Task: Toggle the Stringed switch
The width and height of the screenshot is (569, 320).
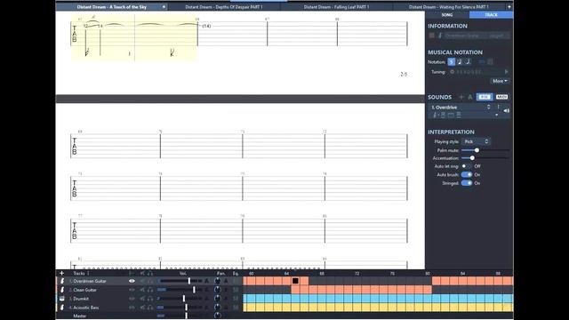Action: [467, 183]
